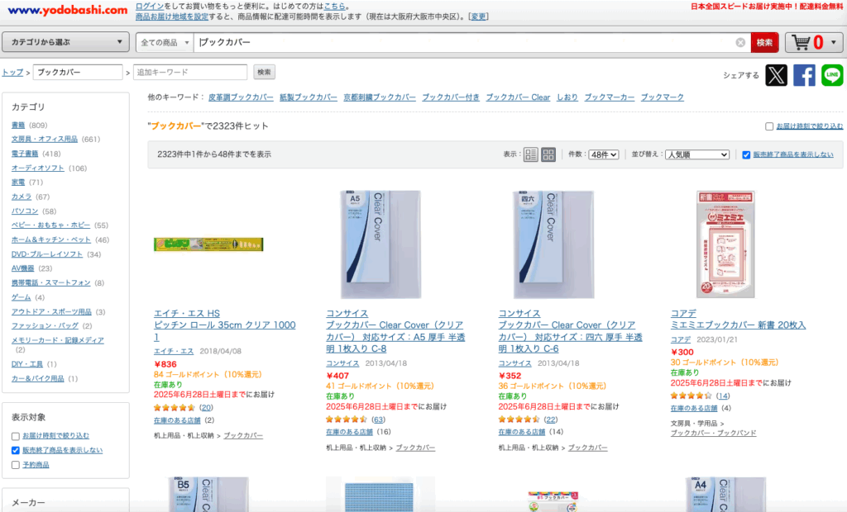Click the 変更 delivery area link

tap(479, 17)
